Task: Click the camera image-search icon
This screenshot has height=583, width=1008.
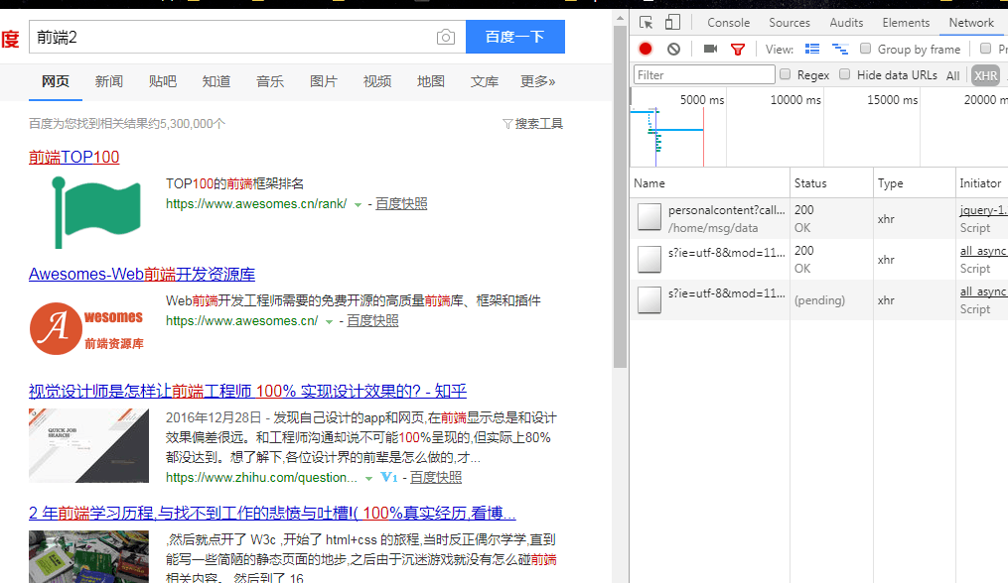Action: pyautogui.click(x=446, y=38)
